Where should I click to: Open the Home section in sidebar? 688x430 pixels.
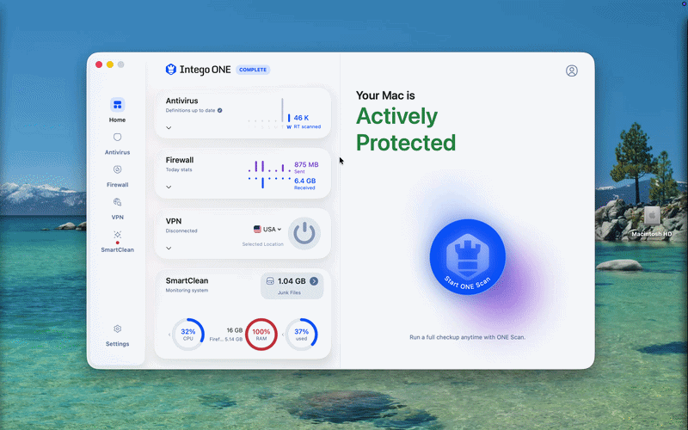click(117, 110)
